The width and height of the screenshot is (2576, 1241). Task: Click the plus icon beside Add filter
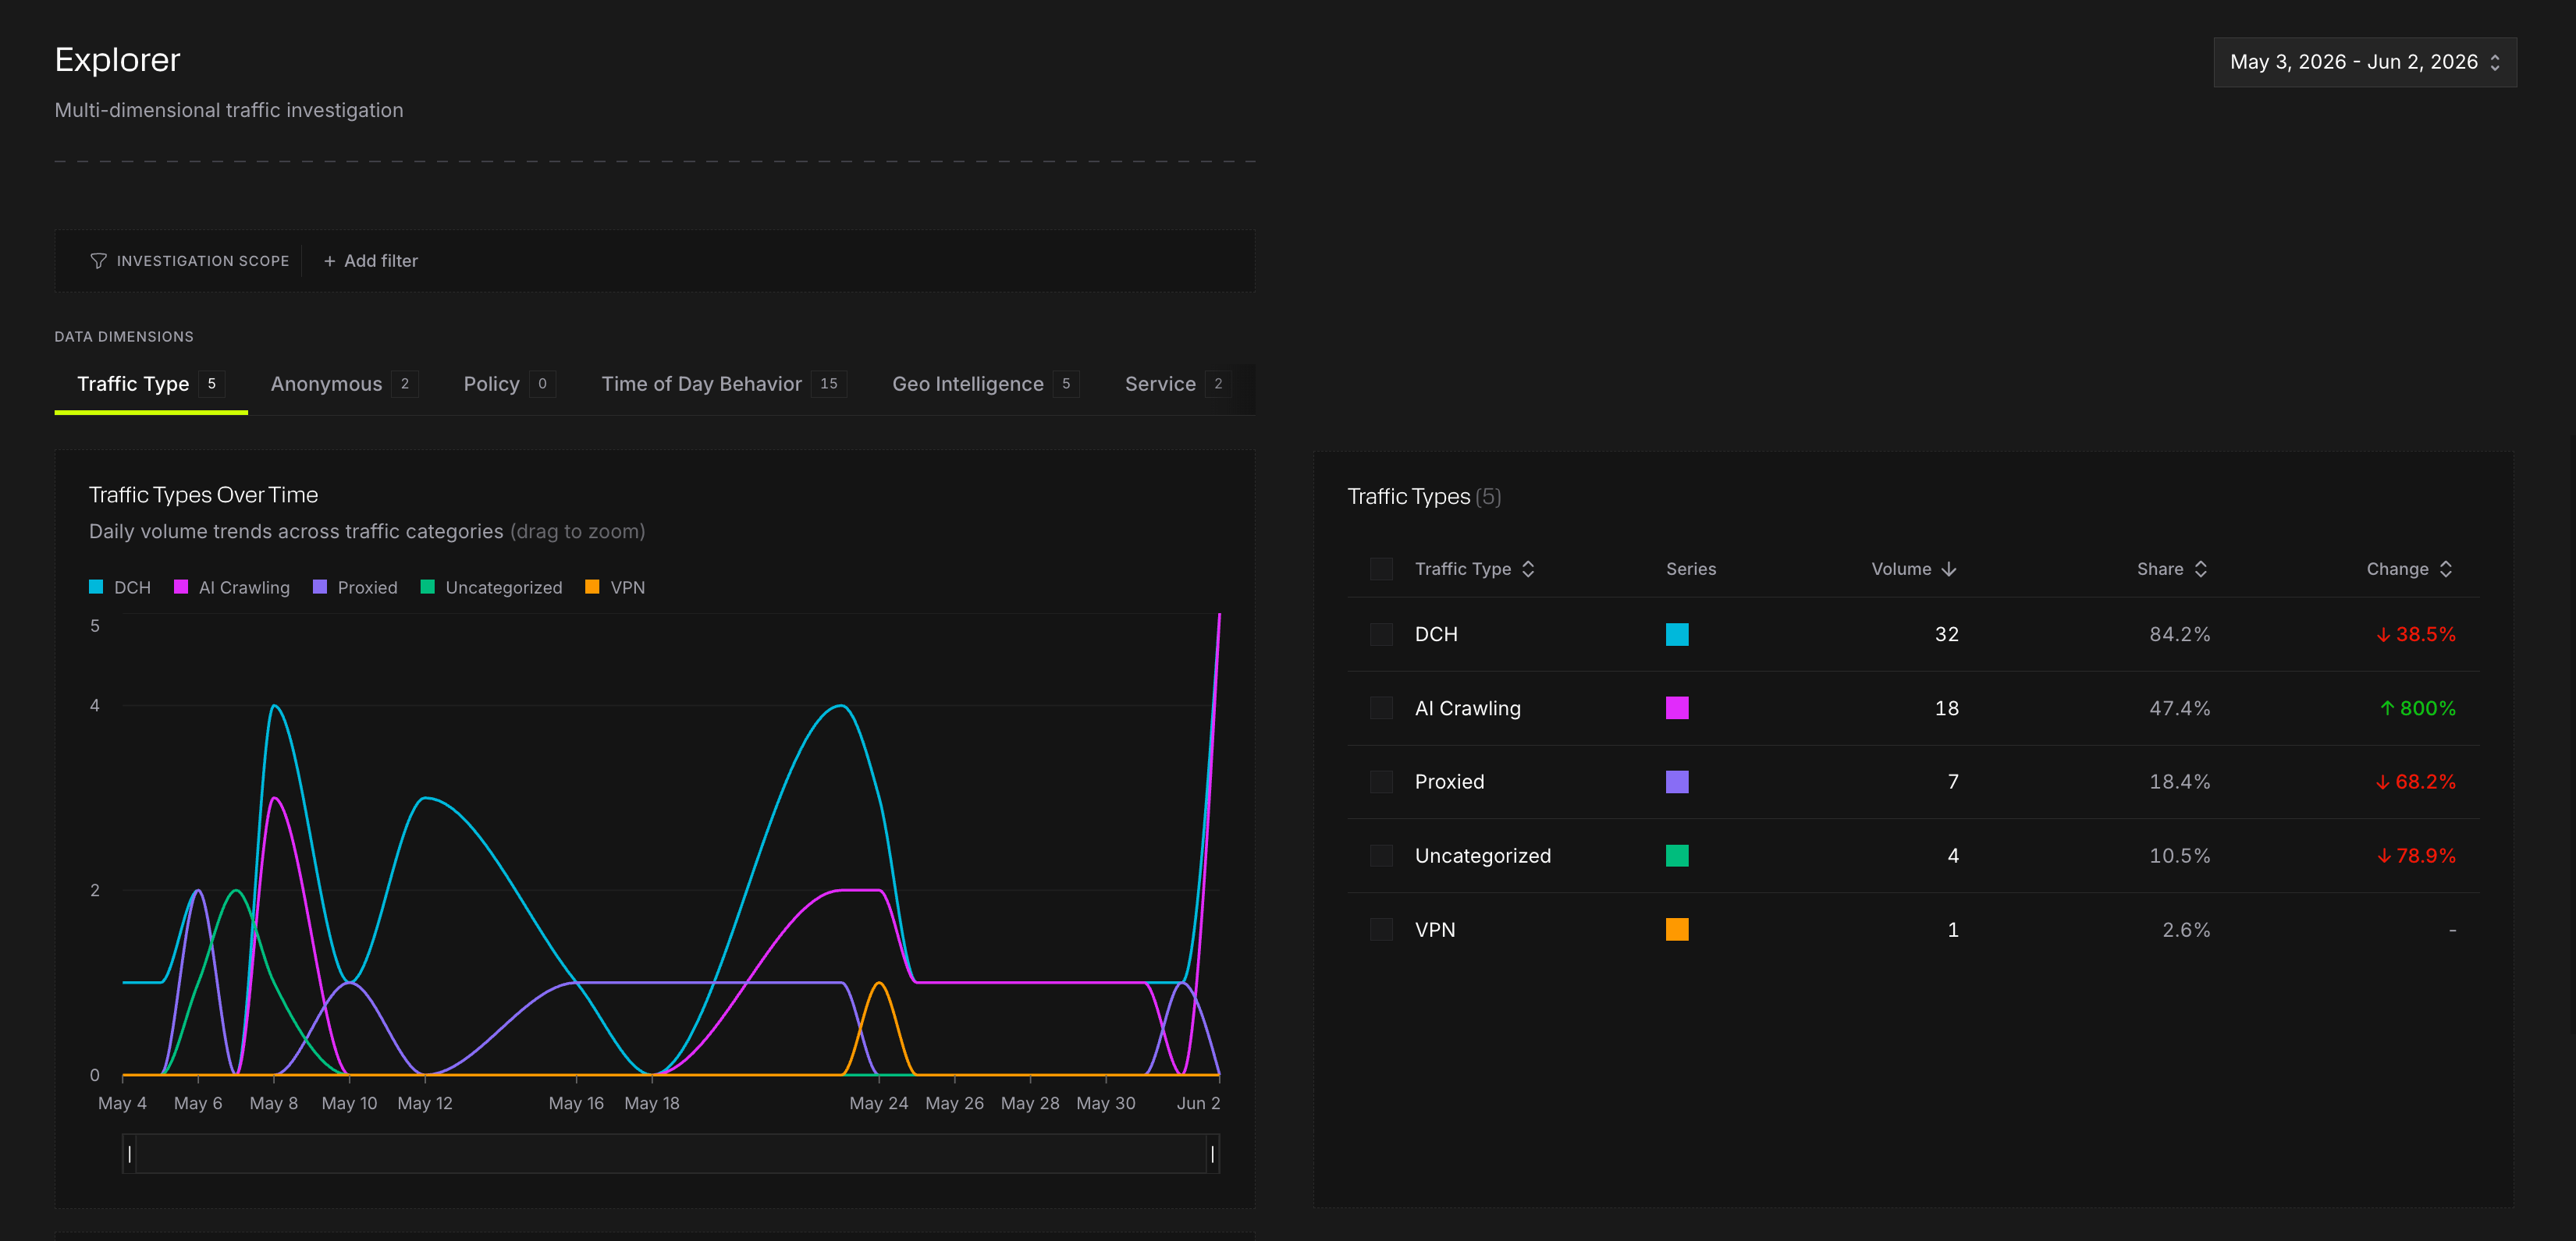(329, 261)
